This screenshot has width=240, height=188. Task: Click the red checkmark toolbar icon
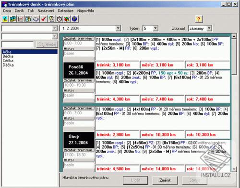[x=44, y=19]
